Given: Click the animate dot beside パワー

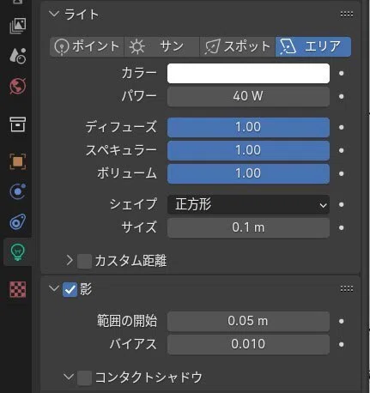Looking at the screenshot, I should point(341,97).
